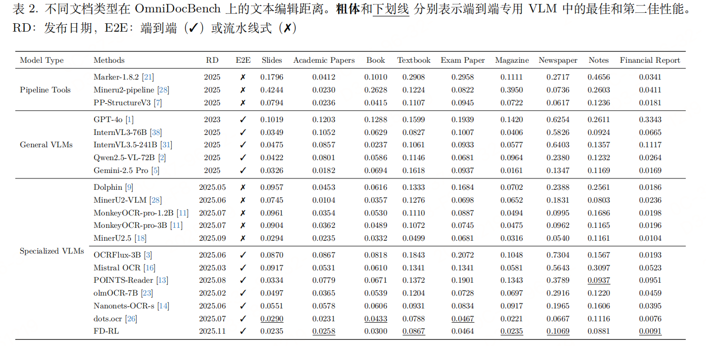Open citation [31] after InternVL3.5-241B
Image resolution: width=706 pixels, height=346 pixels.
pyautogui.click(x=166, y=145)
